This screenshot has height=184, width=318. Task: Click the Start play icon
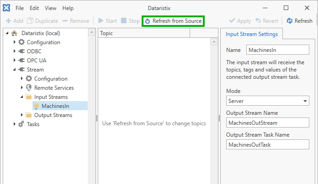click(101, 20)
